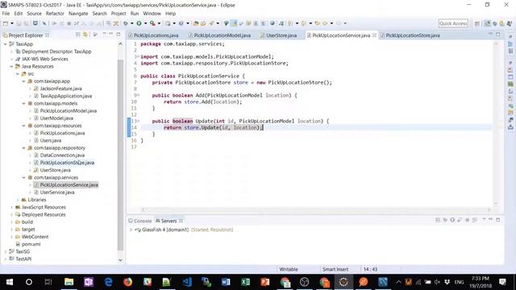The height and width of the screenshot is (290, 516).
Task: Open the Source menu
Action: [34, 14]
